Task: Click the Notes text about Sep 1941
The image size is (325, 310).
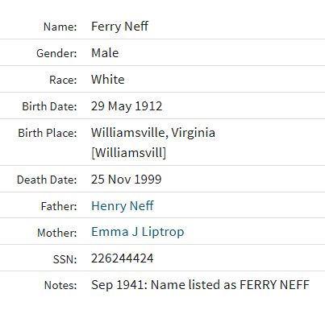Action: click(201, 285)
